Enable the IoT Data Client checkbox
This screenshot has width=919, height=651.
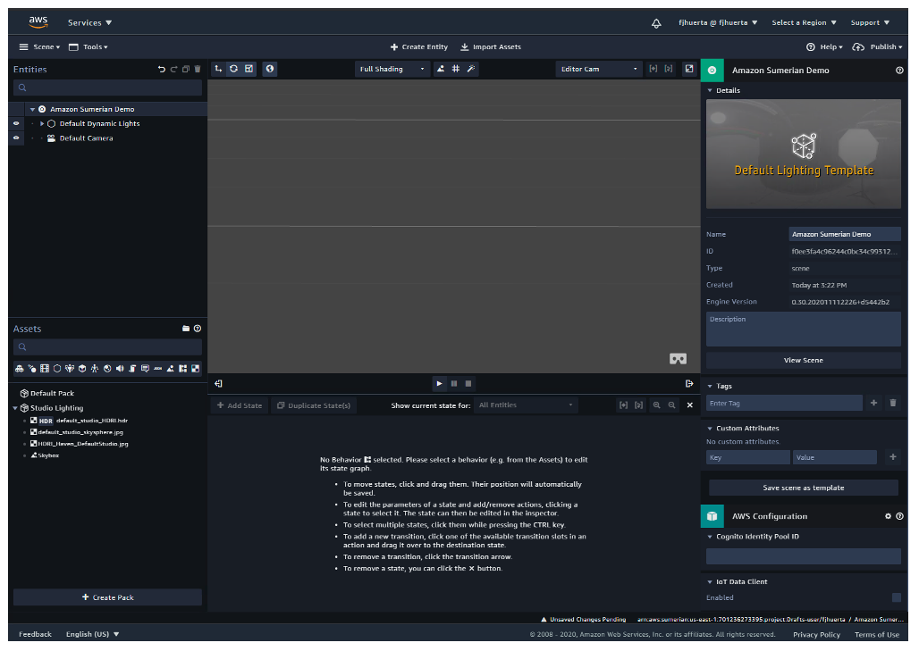896,597
